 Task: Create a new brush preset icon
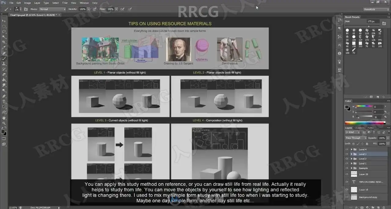click(x=378, y=97)
